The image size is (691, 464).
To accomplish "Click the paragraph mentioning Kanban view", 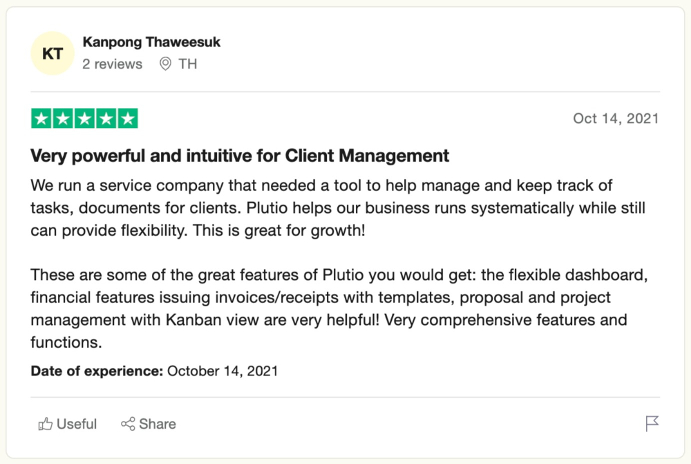I will pos(339,308).
